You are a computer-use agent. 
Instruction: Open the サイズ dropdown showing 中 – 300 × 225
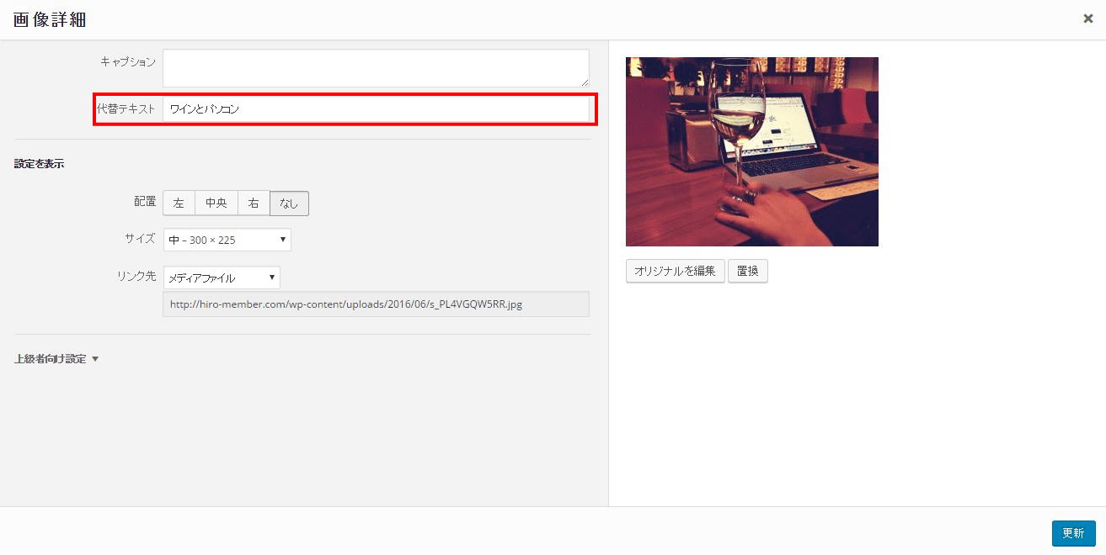(x=227, y=240)
